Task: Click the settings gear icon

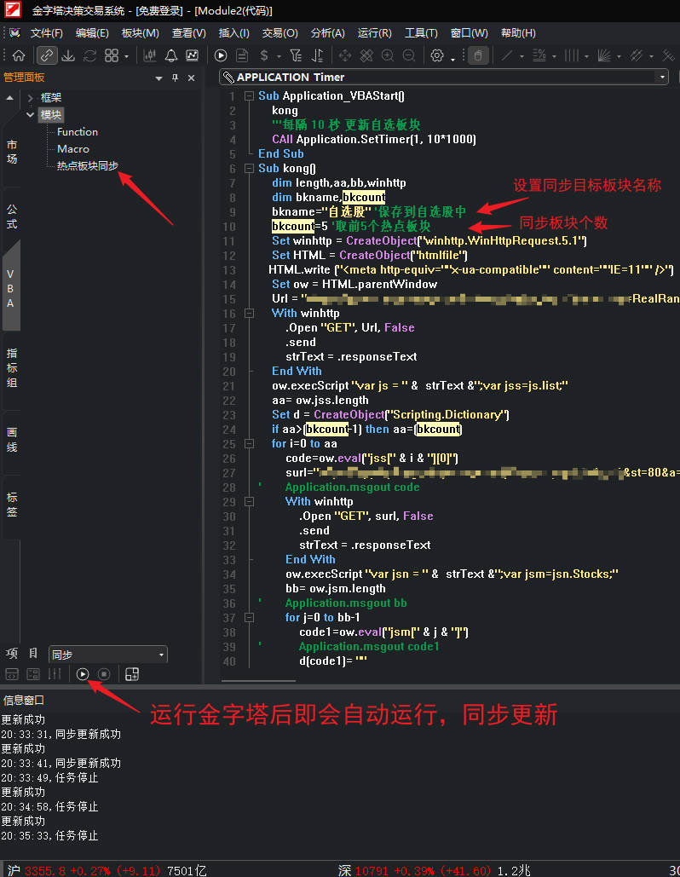Action: click(437, 55)
